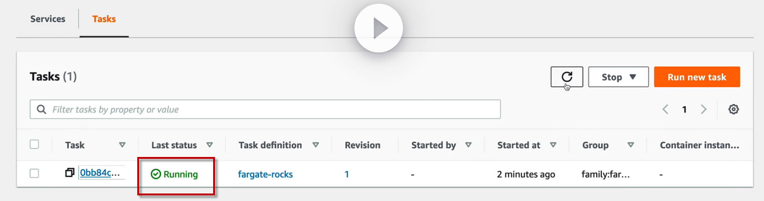The image size is (764, 201).
Task: Open the fargate-rocks task definition link
Action: click(265, 174)
